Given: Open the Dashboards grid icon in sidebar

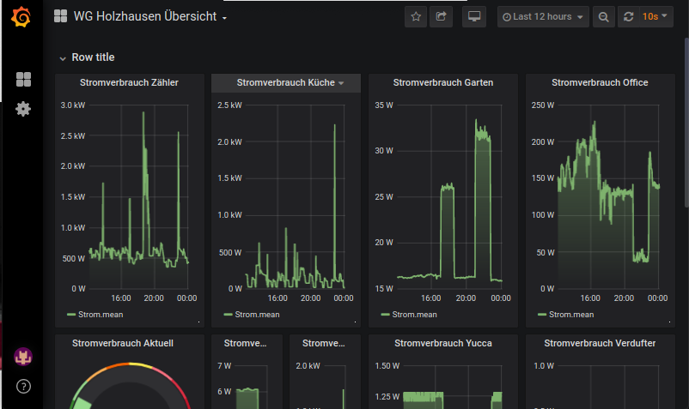Looking at the screenshot, I should pyautogui.click(x=23, y=80).
